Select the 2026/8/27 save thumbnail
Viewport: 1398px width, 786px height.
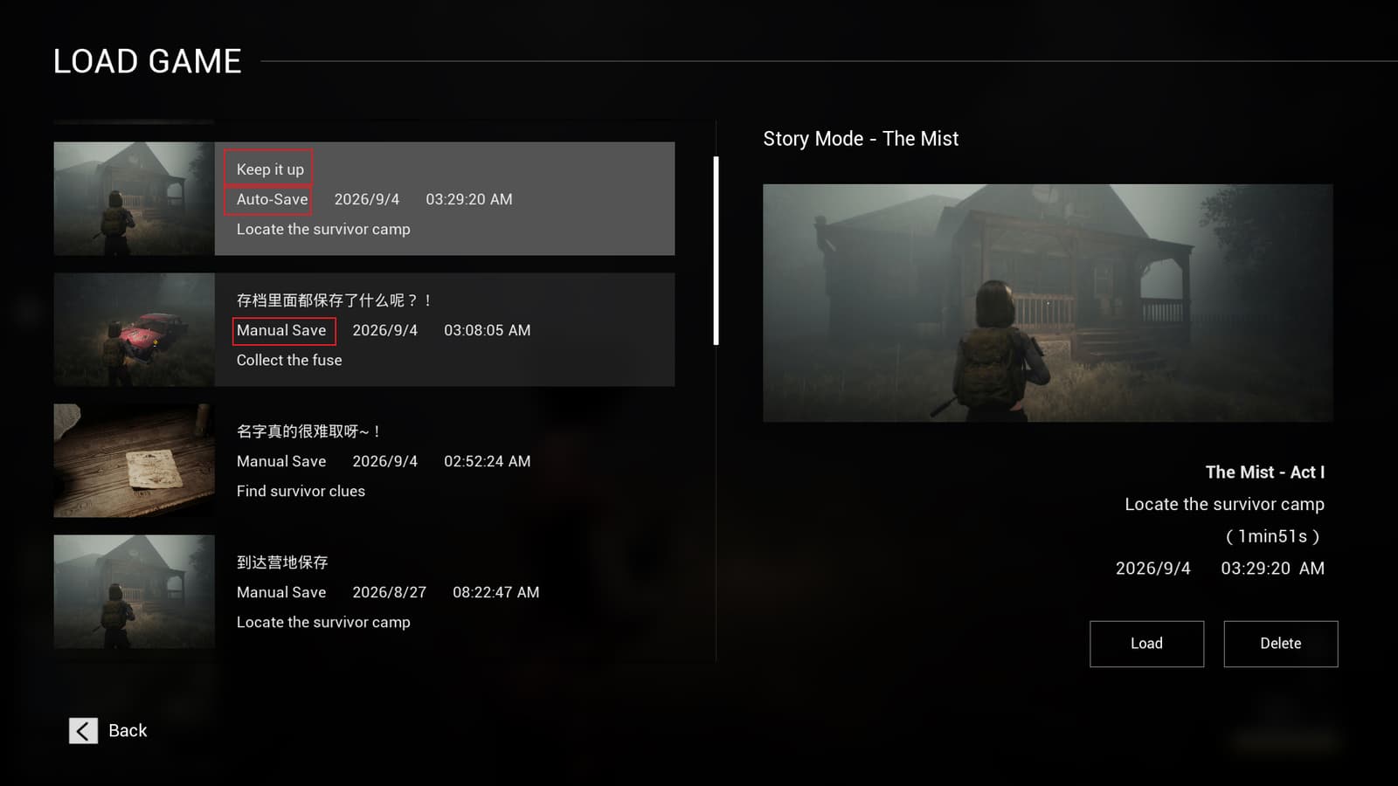134,592
